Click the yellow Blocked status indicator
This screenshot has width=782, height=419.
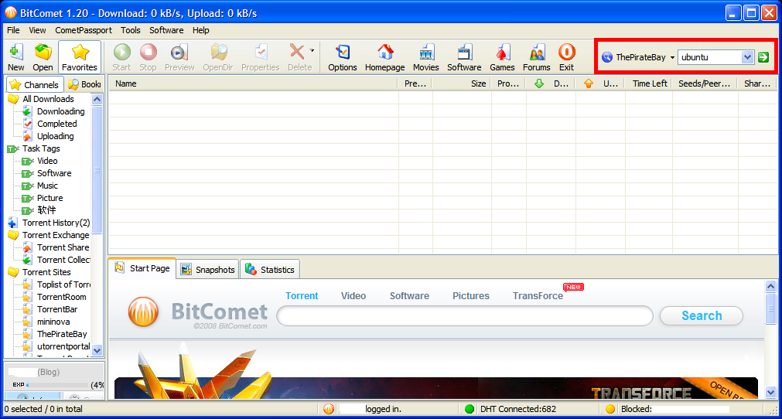[610, 409]
